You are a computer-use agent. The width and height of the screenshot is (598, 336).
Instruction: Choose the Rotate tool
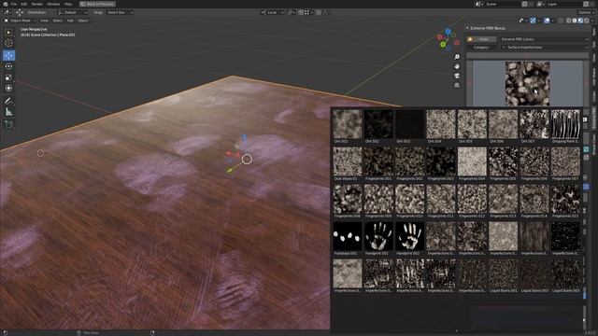pyautogui.click(x=8, y=66)
